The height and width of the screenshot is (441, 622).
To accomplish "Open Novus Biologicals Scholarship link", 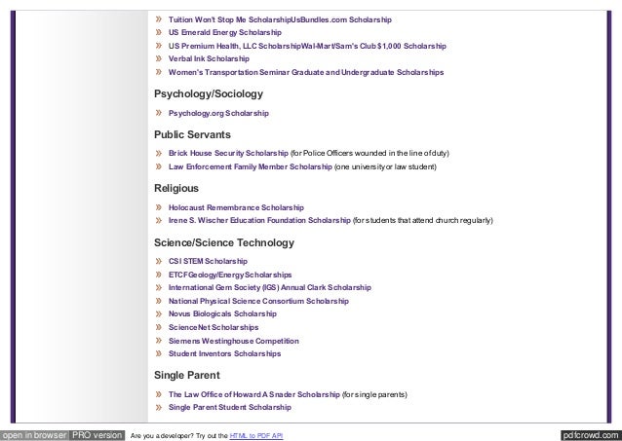I will pos(222,313).
